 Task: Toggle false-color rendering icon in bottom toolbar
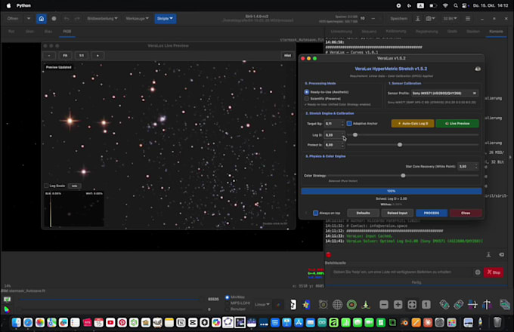[x=306, y=305]
